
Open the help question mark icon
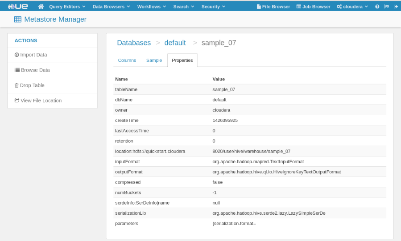click(x=377, y=7)
